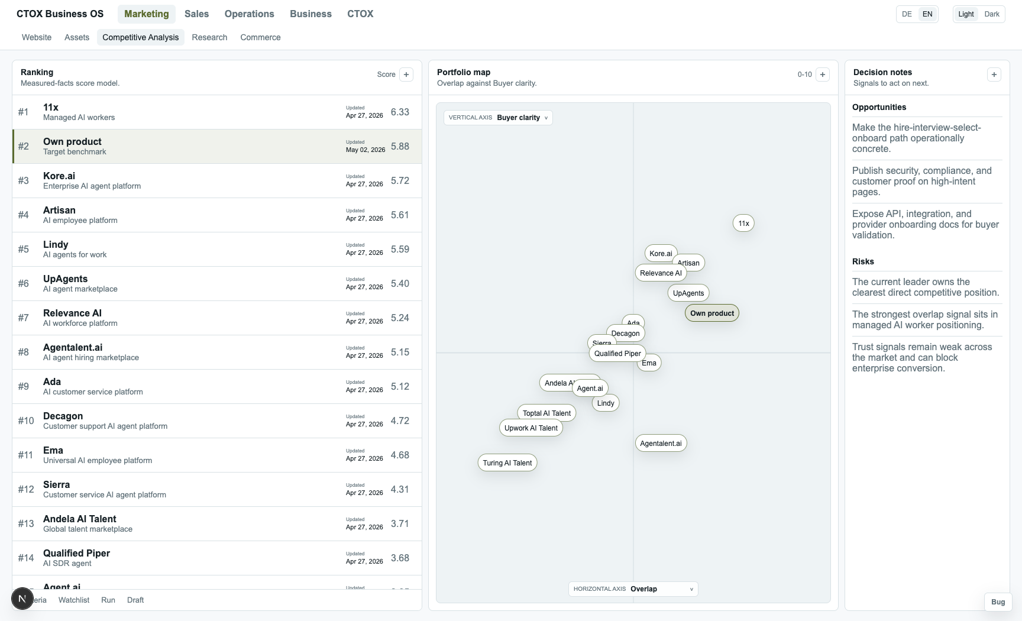This screenshot has height=621, width=1022.
Task: Click the Decagon bubble on map
Action: pyautogui.click(x=625, y=334)
